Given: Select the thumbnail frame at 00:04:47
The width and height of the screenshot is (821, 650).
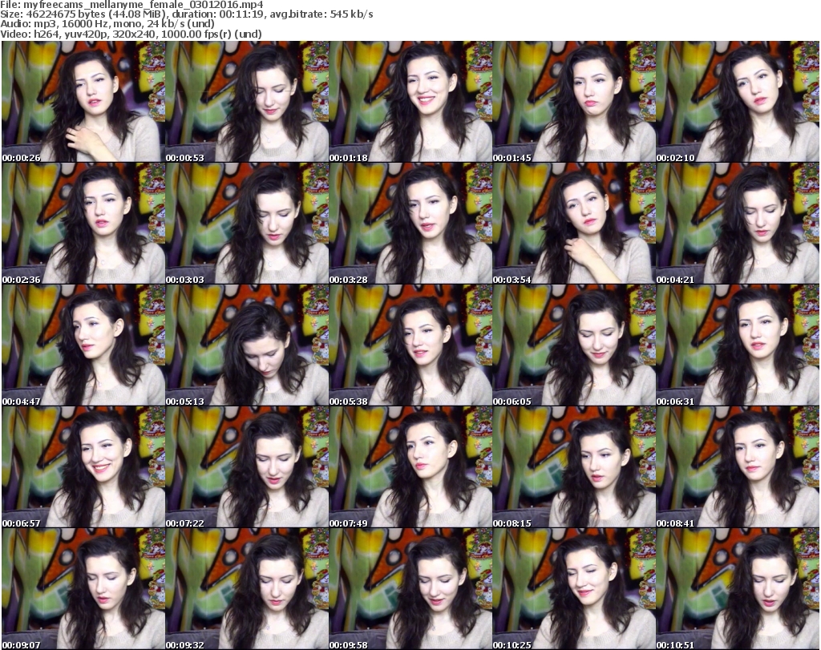Looking at the screenshot, I should (83, 345).
